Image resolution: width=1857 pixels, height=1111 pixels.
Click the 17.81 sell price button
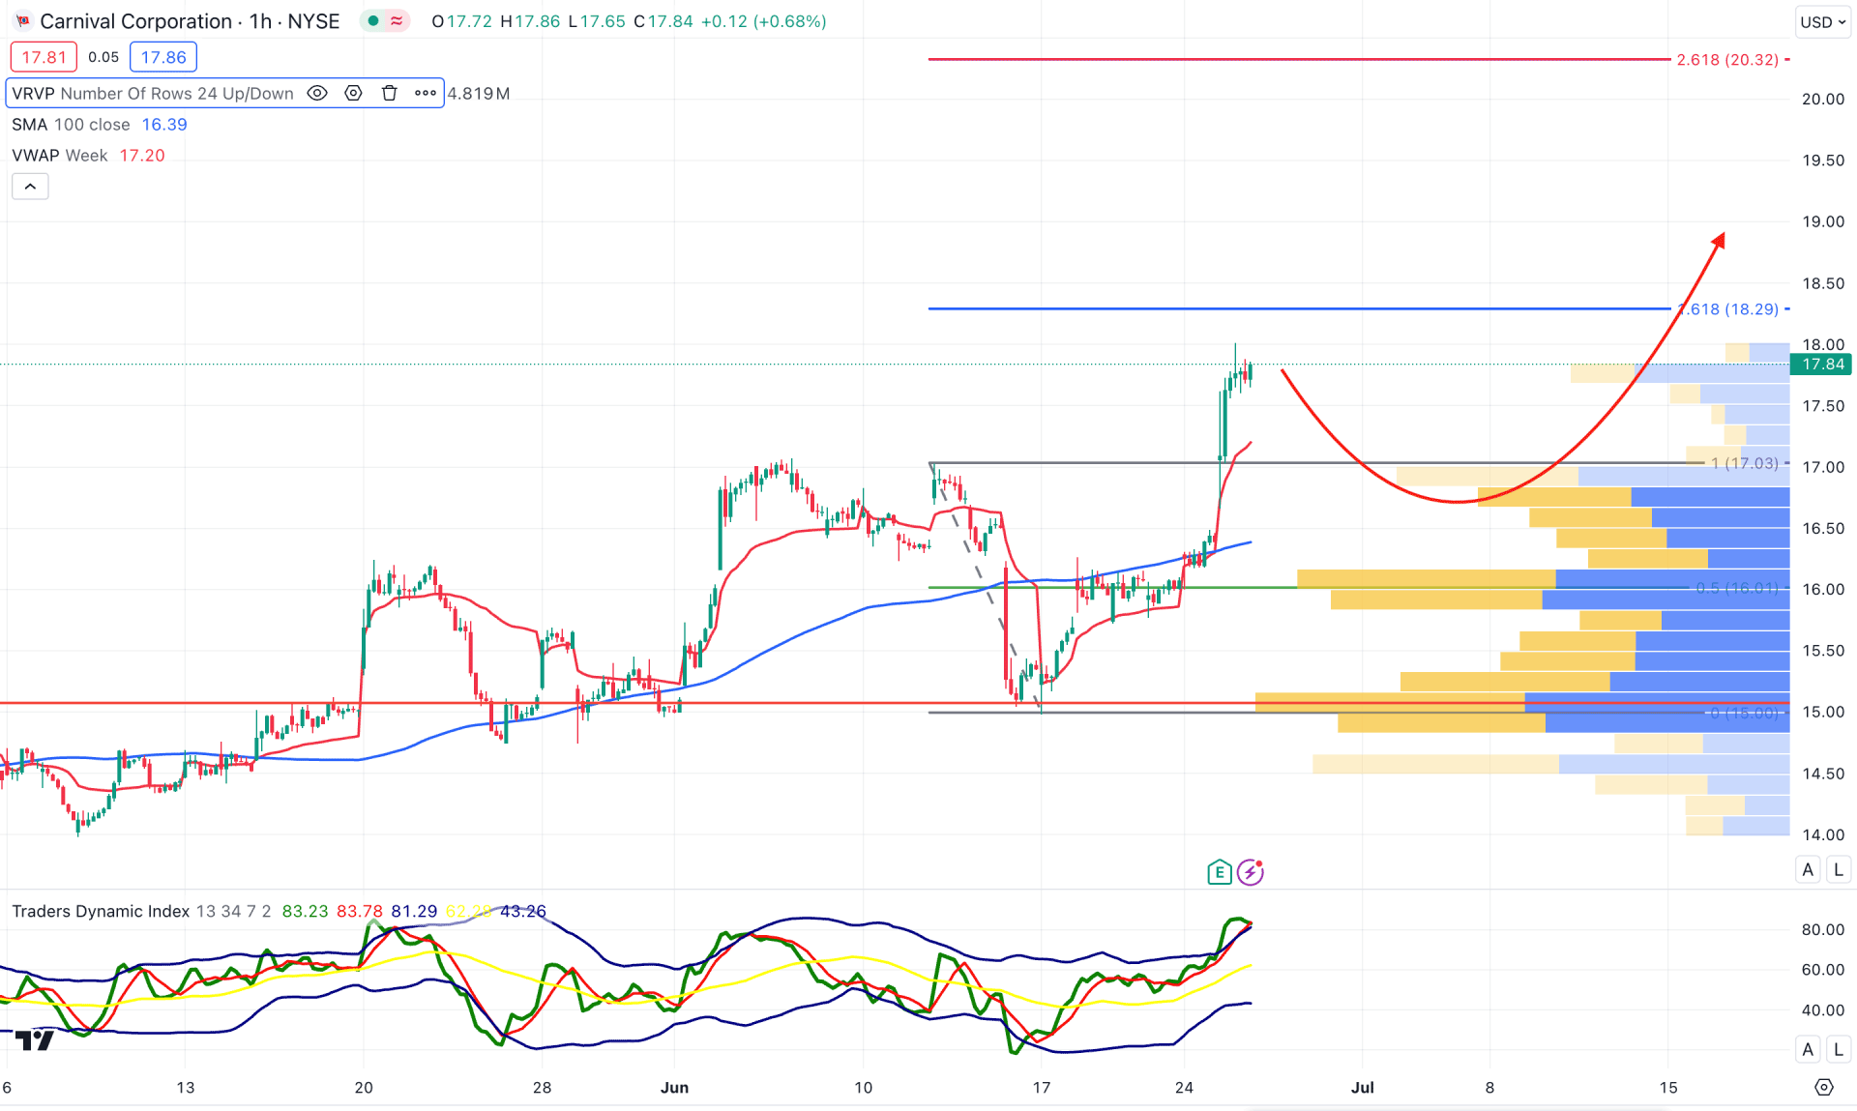[44, 57]
